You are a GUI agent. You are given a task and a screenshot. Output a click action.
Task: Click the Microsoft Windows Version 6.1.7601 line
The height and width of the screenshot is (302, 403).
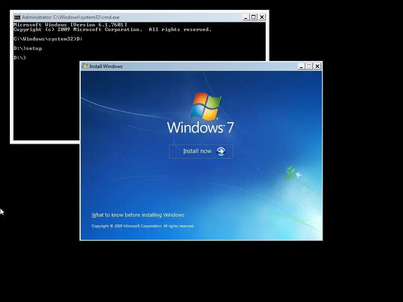[x=70, y=25]
